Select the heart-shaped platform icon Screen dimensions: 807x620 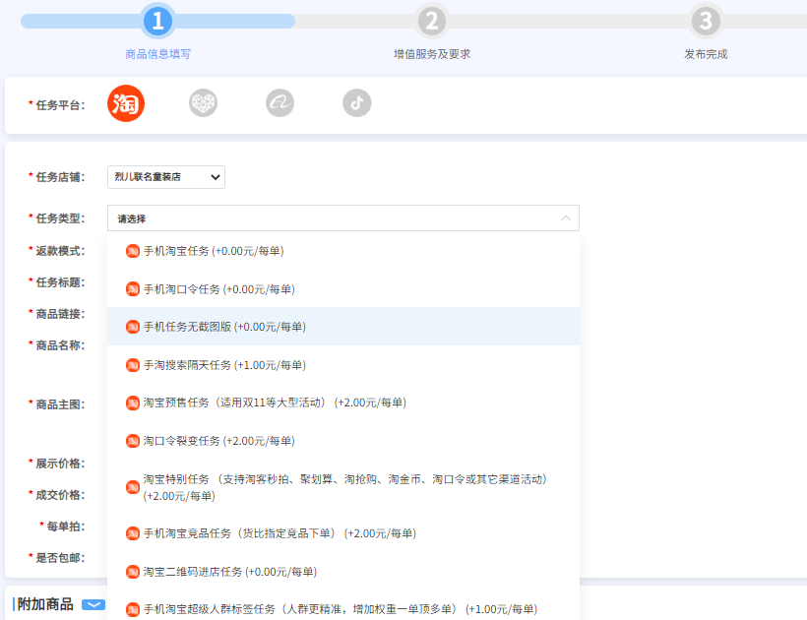tap(203, 102)
